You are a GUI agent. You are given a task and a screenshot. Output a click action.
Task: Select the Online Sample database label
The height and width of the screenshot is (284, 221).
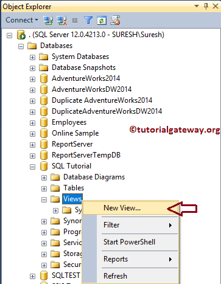click(x=75, y=133)
